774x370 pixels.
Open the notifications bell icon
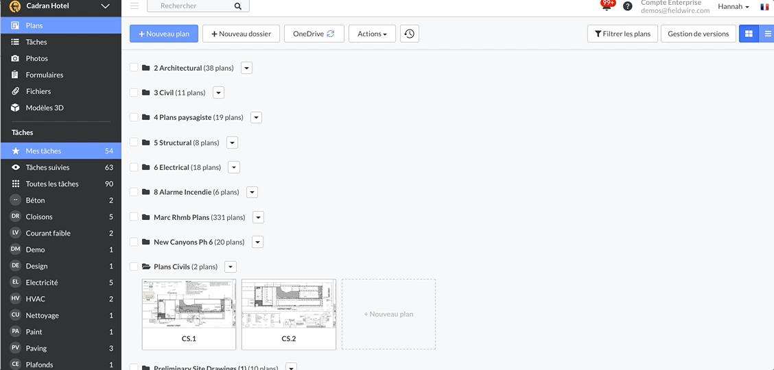606,7
